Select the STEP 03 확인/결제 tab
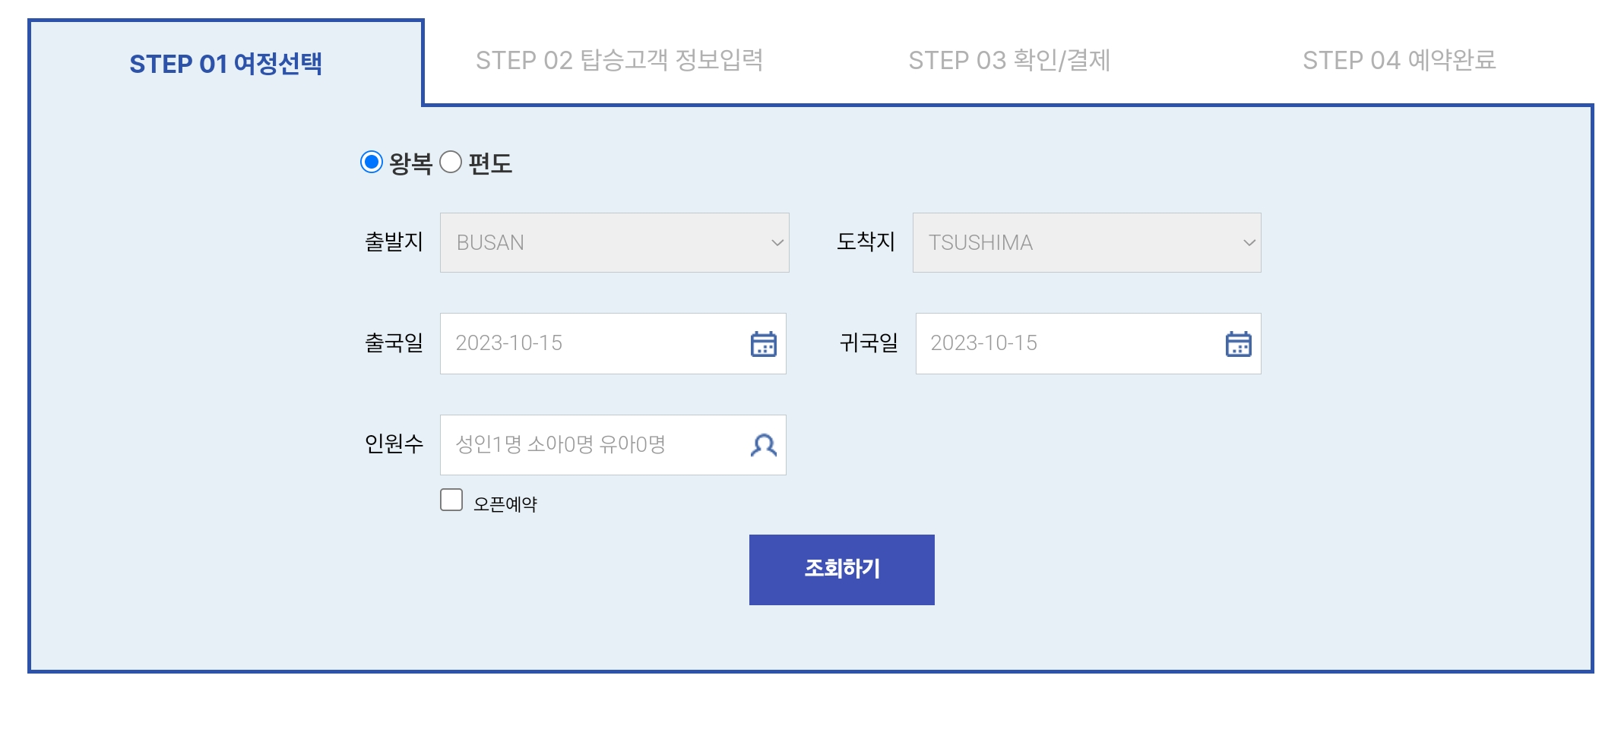Viewport: 1621px width, 729px height. click(x=1011, y=62)
